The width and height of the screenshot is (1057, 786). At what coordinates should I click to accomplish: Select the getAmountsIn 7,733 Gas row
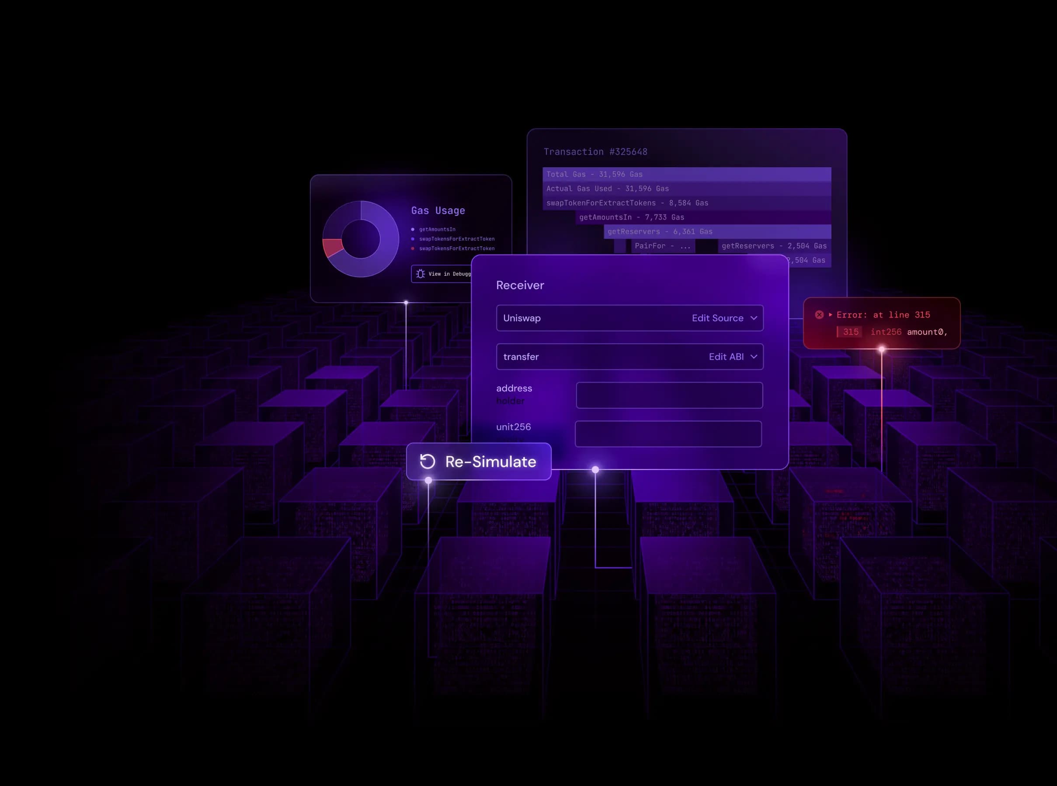(x=703, y=217)
